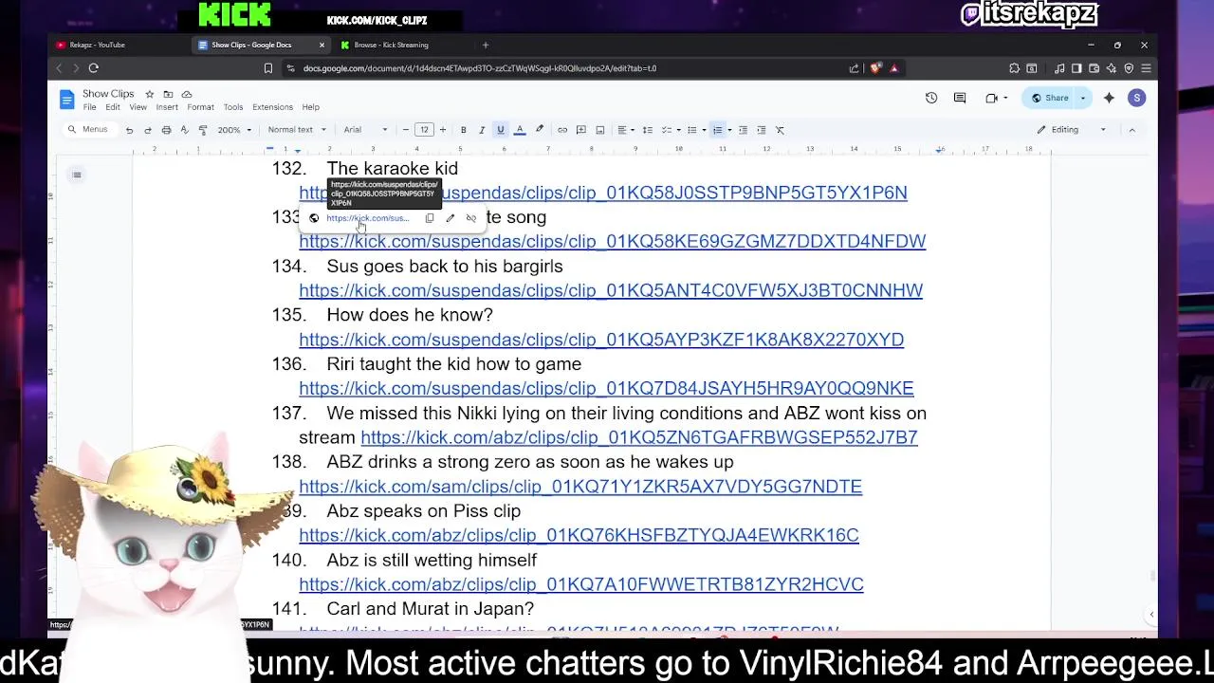Undo the last edit
Image resolution: width=1214 pixels, height=683 pixels.
(x=129, y=130)
